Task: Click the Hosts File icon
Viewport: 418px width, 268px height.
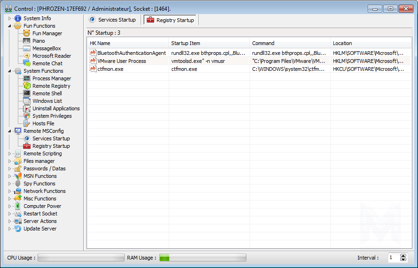Action: point(27,123)
